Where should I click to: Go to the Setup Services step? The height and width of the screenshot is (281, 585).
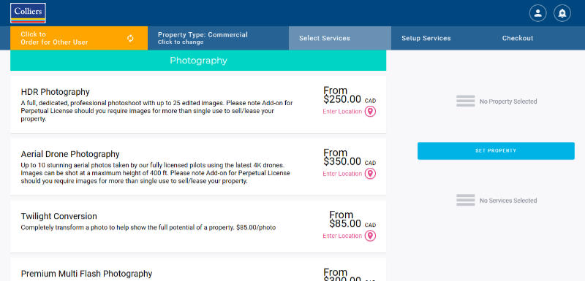click(426, 38)
